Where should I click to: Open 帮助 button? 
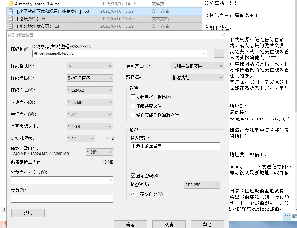(x=207, y=224)
